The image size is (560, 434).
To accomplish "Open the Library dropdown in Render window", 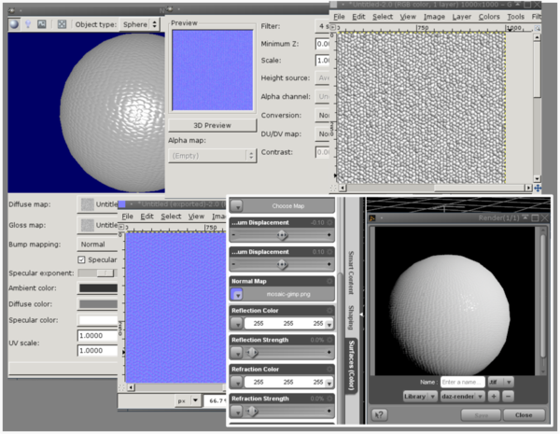I will click(x=420, y=397).
